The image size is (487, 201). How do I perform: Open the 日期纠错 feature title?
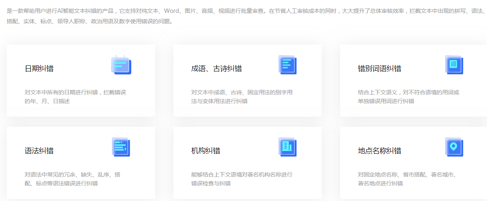[x=39, y=69]
